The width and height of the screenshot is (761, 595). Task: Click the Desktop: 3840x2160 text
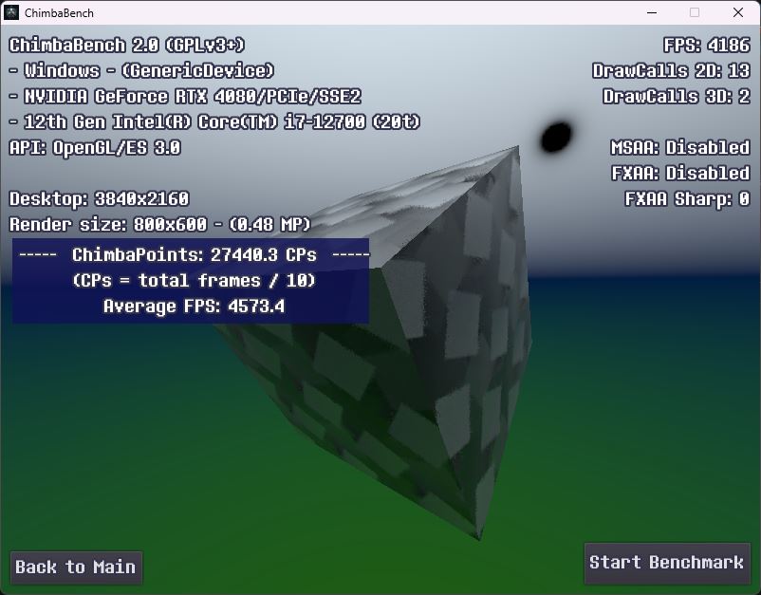tap(99, 199)
